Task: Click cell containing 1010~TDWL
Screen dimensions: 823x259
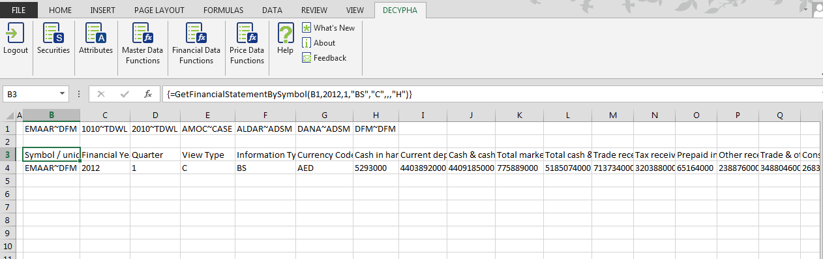Action: [105, 129]
